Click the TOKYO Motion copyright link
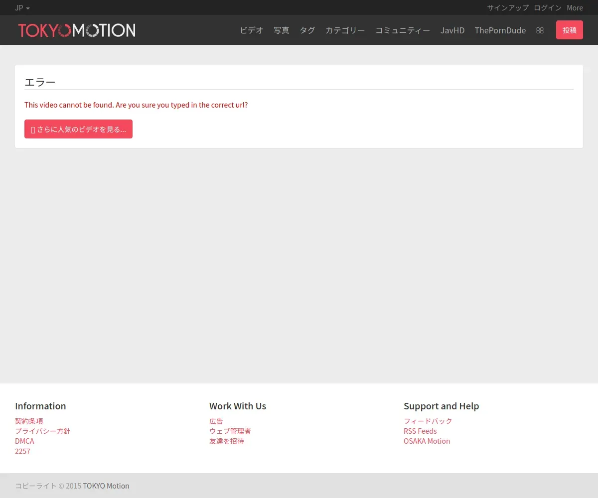 (x=106, y=486)
